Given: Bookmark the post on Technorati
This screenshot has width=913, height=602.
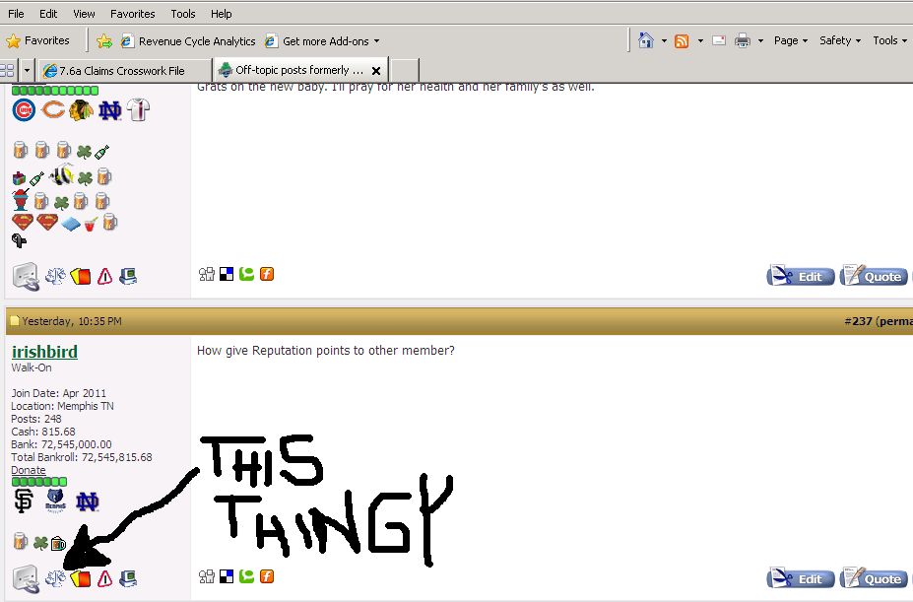Looking at the screenshot, I should tap(246, 576).
